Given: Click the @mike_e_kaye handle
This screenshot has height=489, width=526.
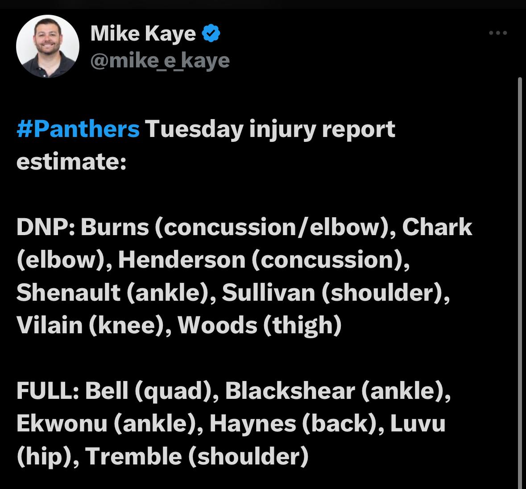Looking at the screenshot, I should point(160,60).
